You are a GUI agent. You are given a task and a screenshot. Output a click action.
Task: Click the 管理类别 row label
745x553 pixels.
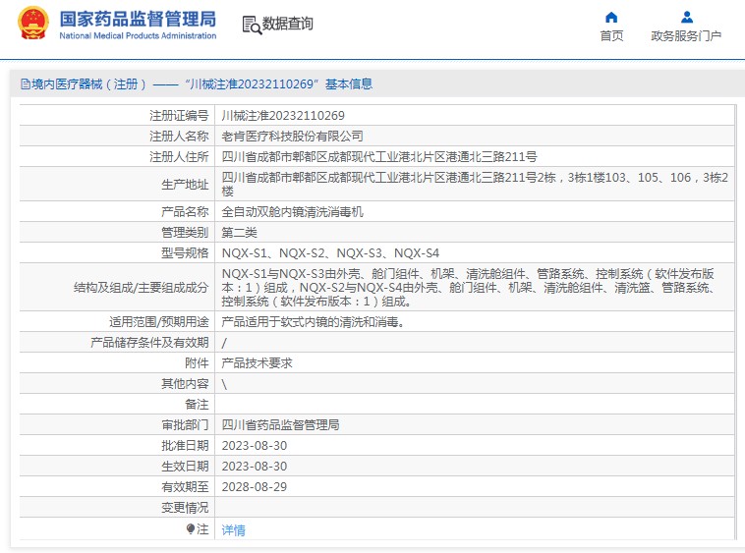pyautogui.click(x=185, y=233)
